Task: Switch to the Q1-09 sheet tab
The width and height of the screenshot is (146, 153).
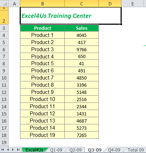Action: (x=56, y=150)
